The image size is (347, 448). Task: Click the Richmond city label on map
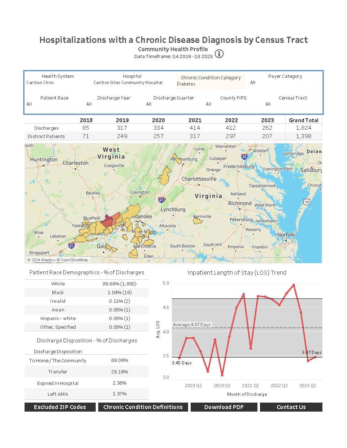point(240,203)
